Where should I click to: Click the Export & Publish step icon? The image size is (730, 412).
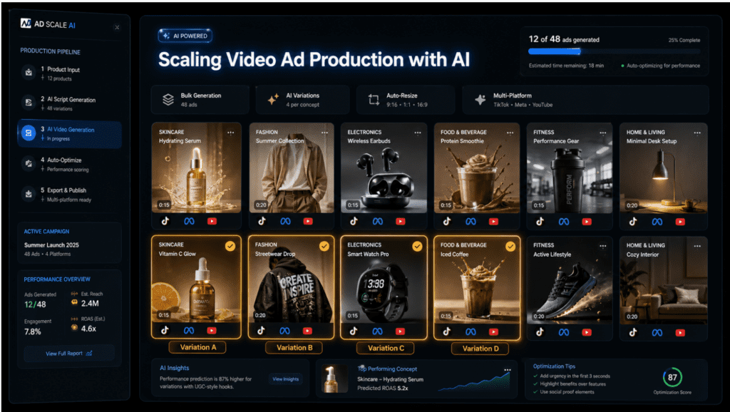(x=29, y=194)
